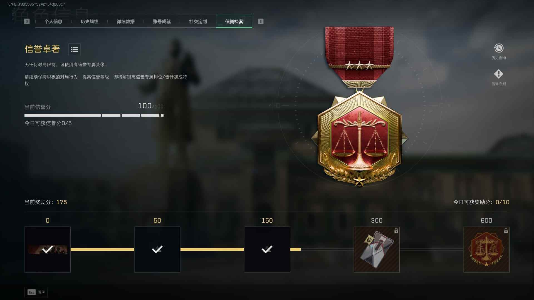Switch to the 历史战绩 tab
The image size is (534, 300).
coord(90,21)
